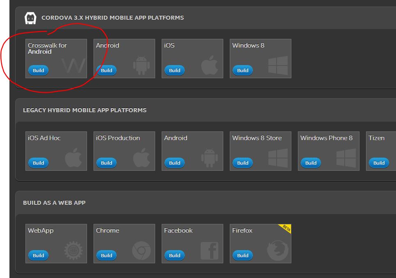Click Android robot icon in Cordova section
Viewport: 396px width, 278px height.
142,66
